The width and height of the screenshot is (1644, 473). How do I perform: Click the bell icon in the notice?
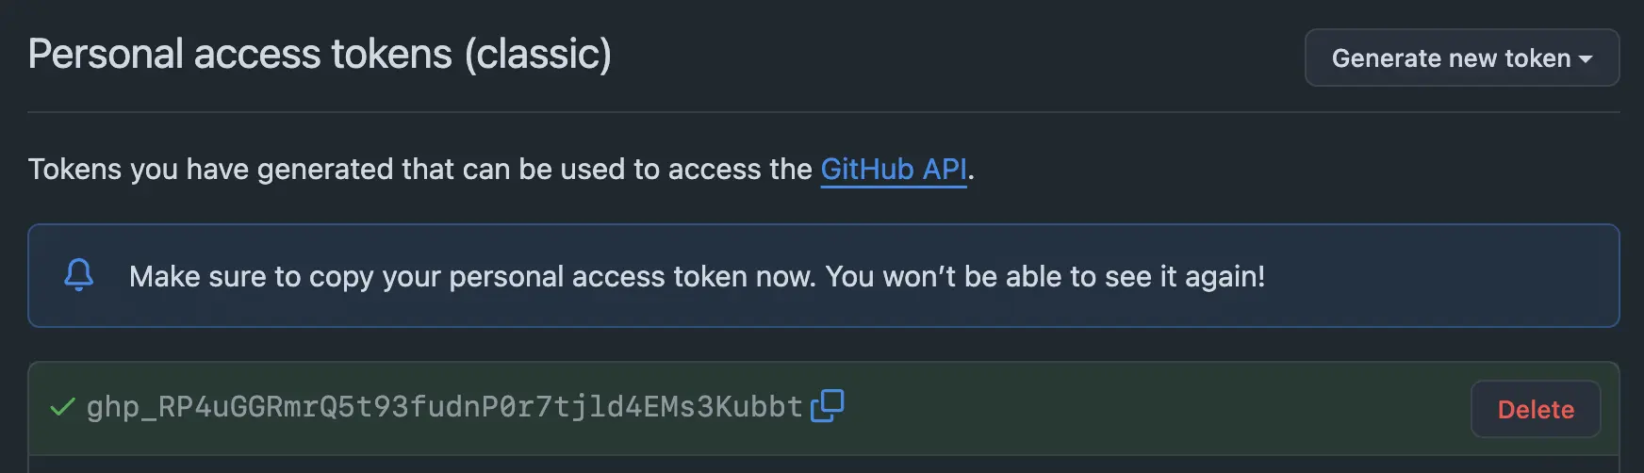click(79, 275)
